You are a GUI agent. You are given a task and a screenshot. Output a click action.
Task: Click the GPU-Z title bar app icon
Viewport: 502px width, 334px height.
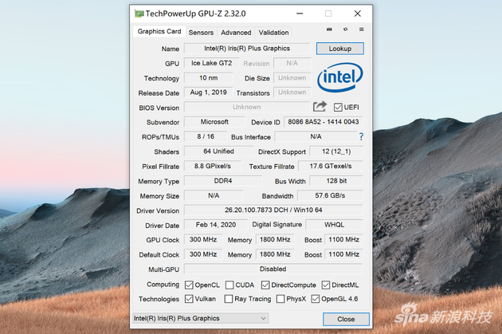(x=139, y=14)
